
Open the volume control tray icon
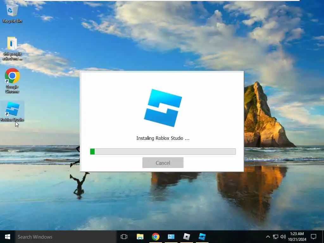pos(283,237)
